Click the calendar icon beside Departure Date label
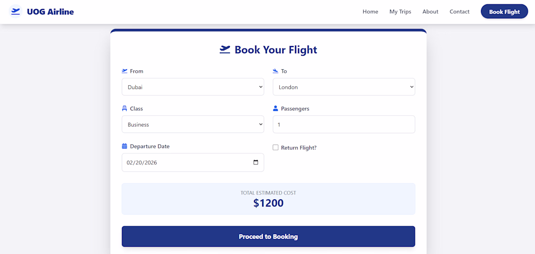The height and width of the screenshot is (254, 535). 125,146
